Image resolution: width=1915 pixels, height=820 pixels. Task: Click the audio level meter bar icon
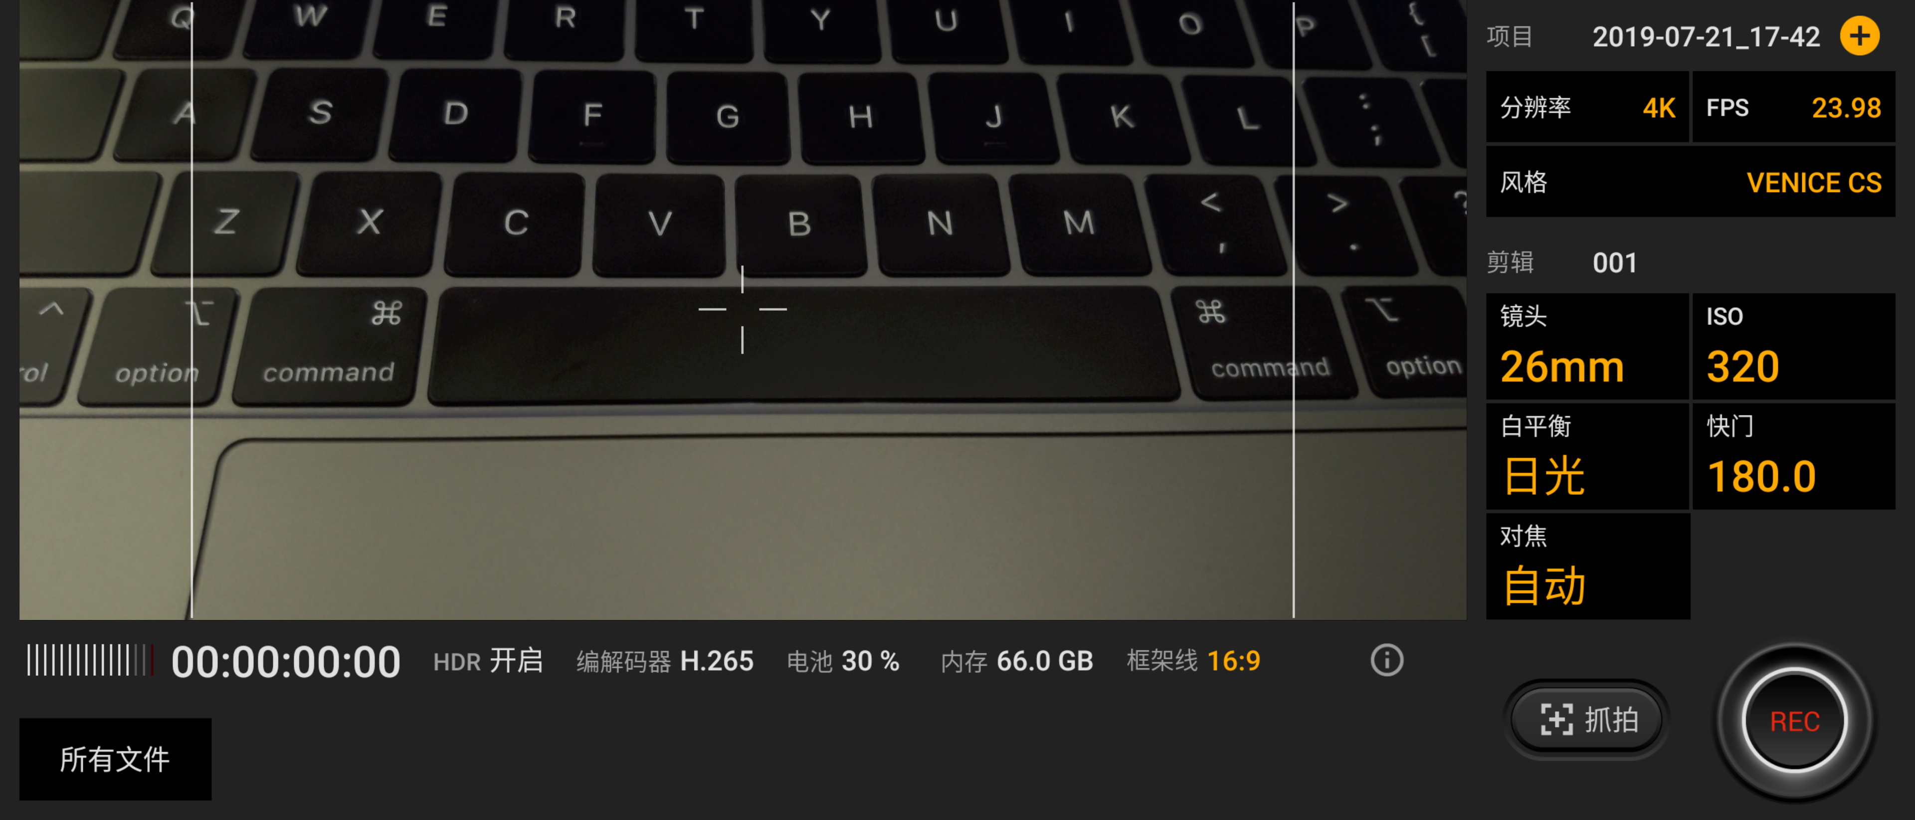click(76, 660)
